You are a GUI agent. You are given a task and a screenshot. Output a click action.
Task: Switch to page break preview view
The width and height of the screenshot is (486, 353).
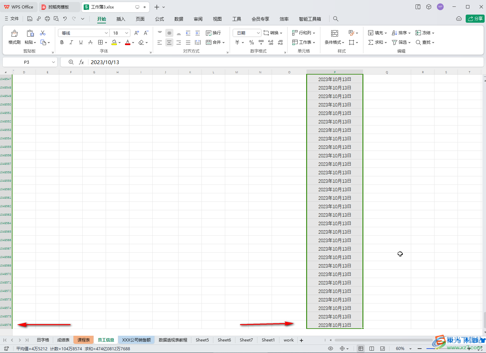click(x=372, y=349)
